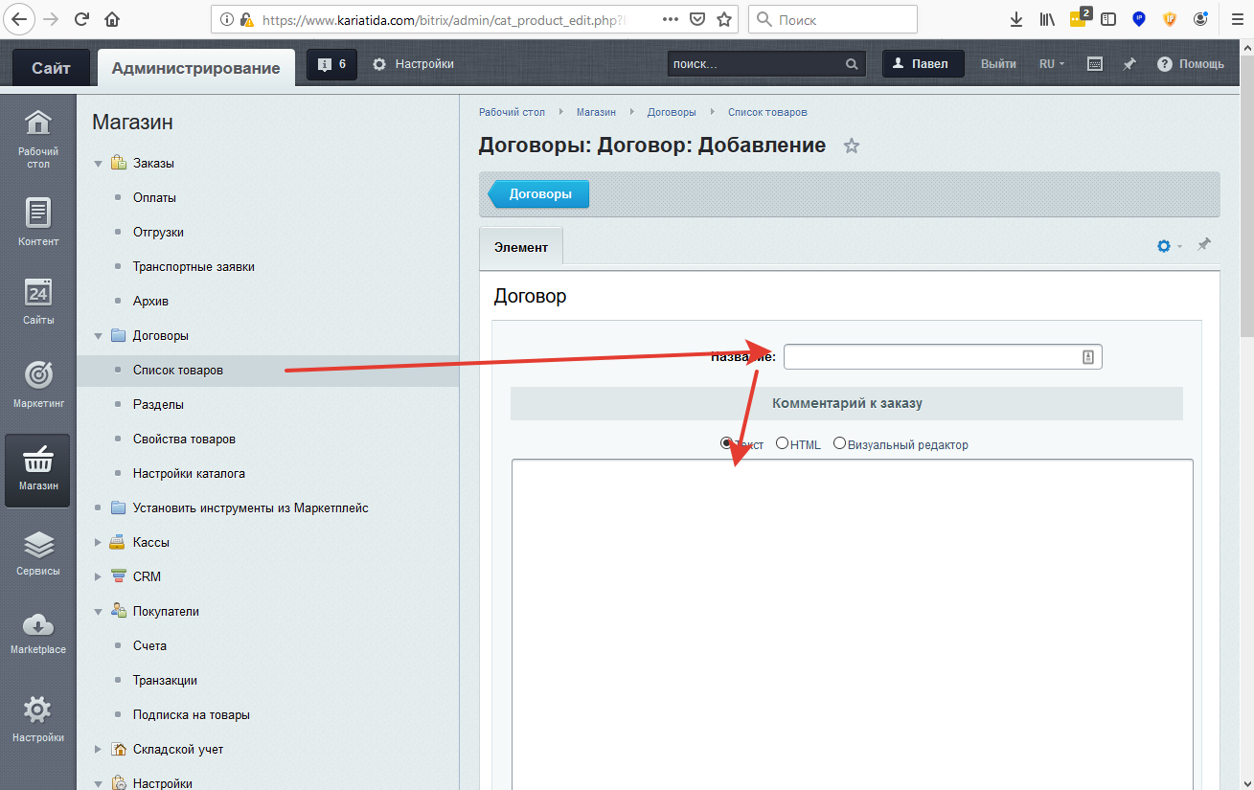
Task: Select the Текст radio button
Action: click(726, 443)
